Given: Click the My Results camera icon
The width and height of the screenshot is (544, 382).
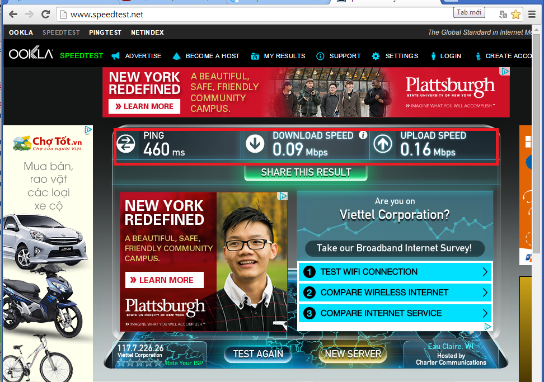Looking at the screenshot, I should coord(255,56).
